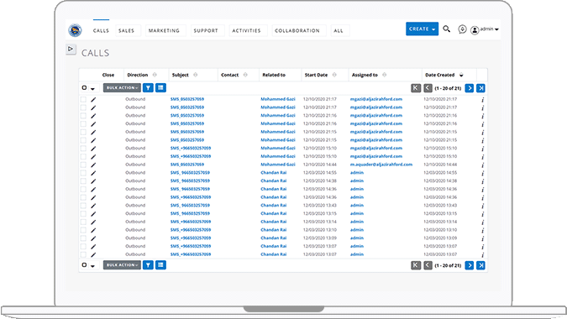Open the notifications bell icon
The width and height of the screenshot is (567, 319).
point(462,29)
